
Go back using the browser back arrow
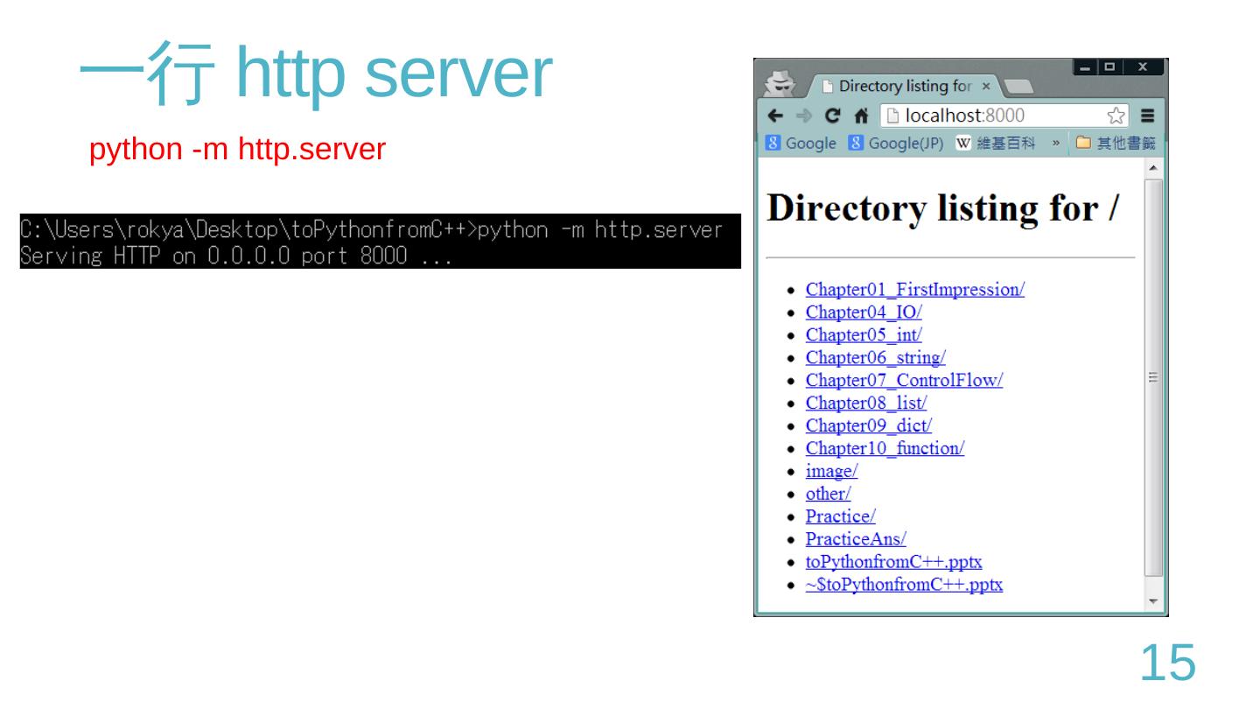(774, 116)
